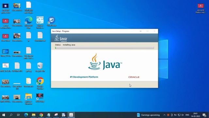Click the orange tray icon
This screenshot has width=209, height=118.
168,115
